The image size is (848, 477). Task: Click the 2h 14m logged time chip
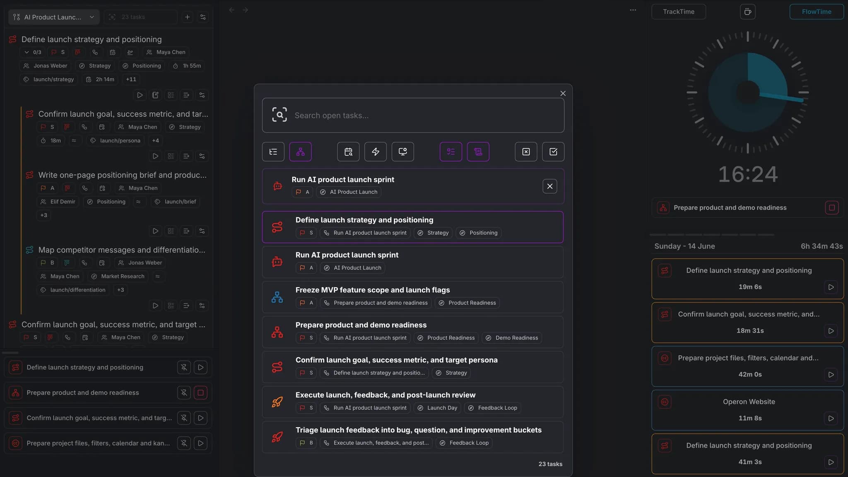pyautogui.click(x=100, y=79)
